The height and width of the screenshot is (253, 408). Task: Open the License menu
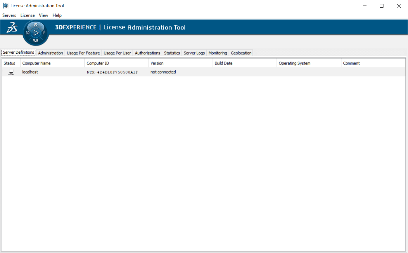(x=27, y=15)
